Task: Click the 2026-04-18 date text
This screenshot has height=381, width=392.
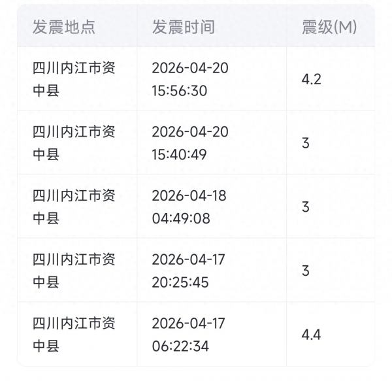Action: tap(190, 195)
